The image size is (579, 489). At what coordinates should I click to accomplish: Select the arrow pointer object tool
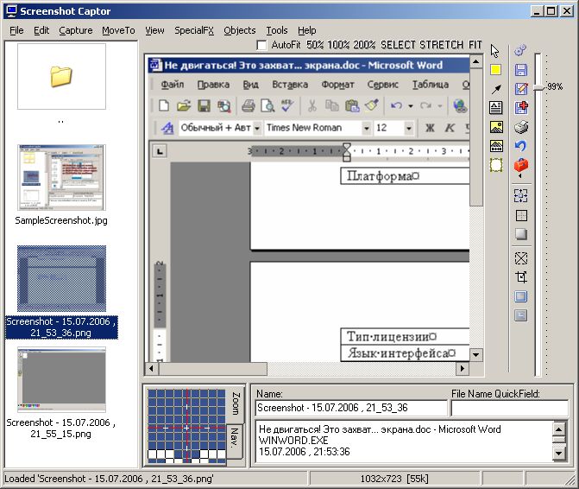(x=494, y=51)
